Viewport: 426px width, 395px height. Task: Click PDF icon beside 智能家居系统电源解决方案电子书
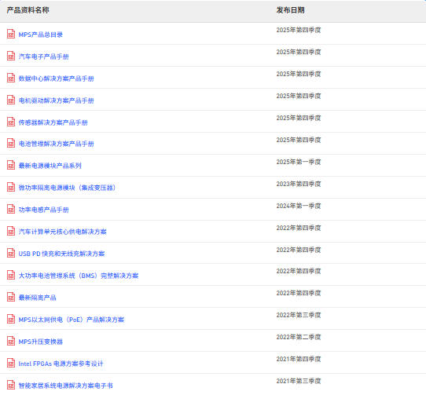pyautogui.click(x=11, y=385)
